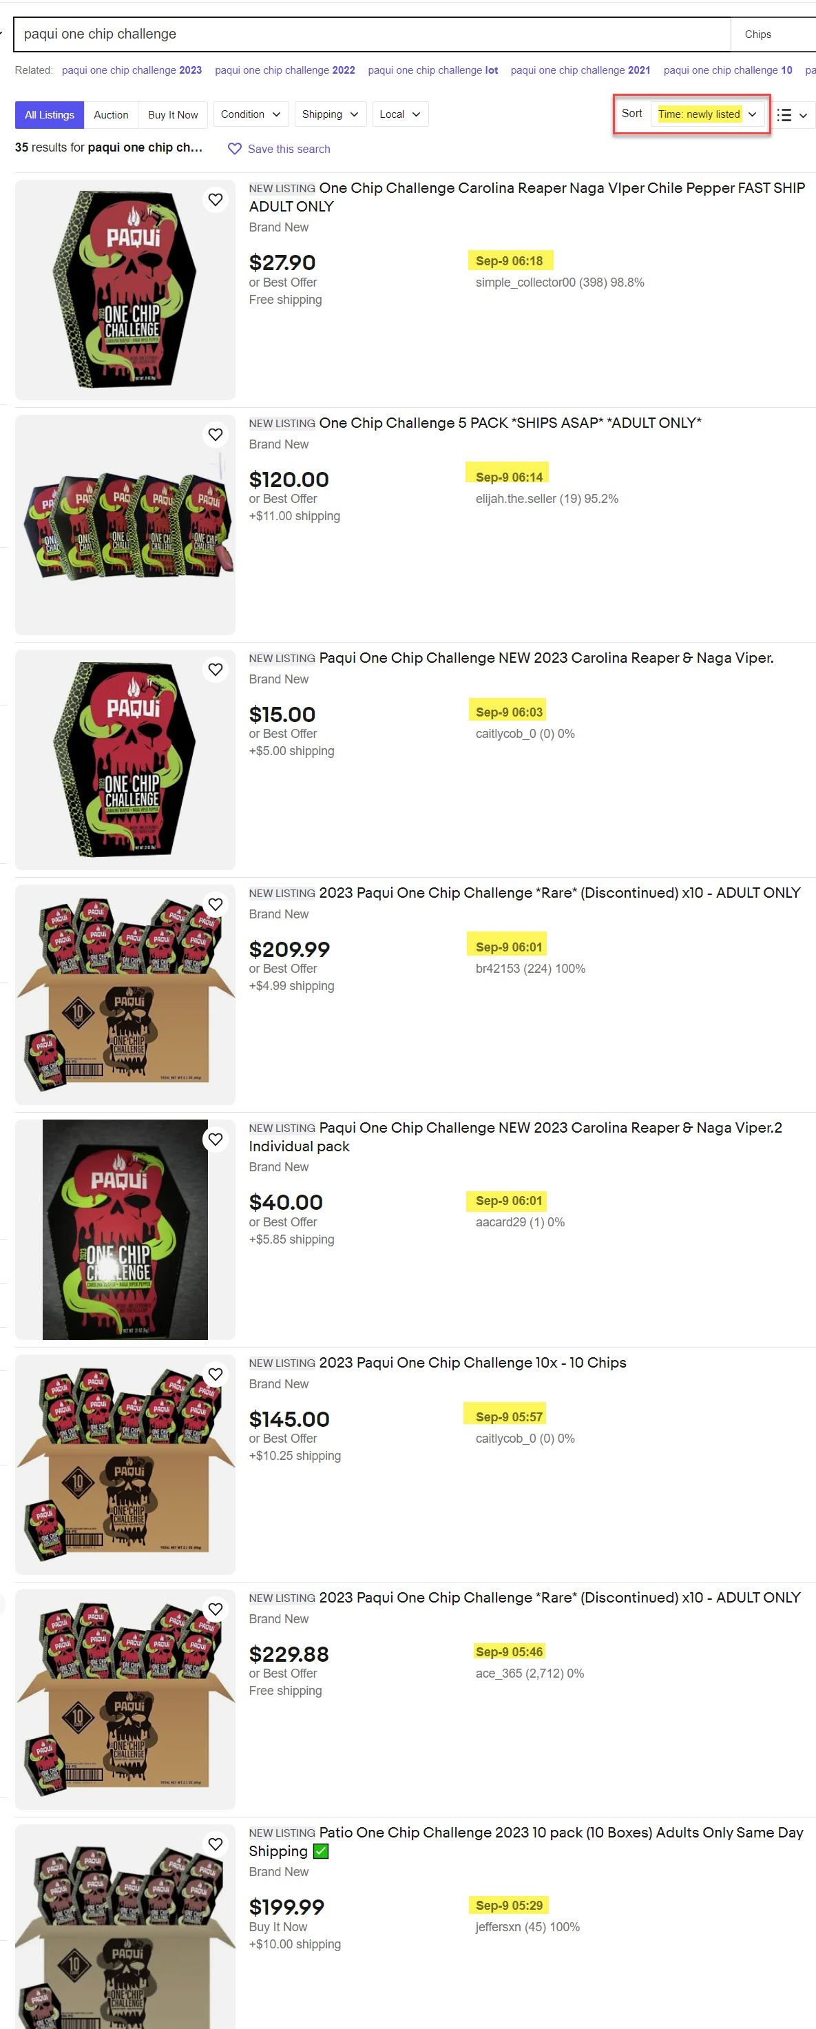Heart the $199.99 Patio 10 pack listing

(216, 1844)
